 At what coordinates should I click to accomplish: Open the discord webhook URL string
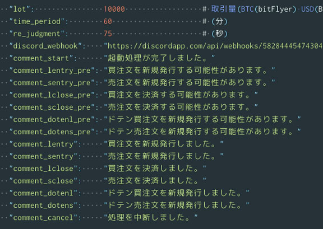[213, 46]
